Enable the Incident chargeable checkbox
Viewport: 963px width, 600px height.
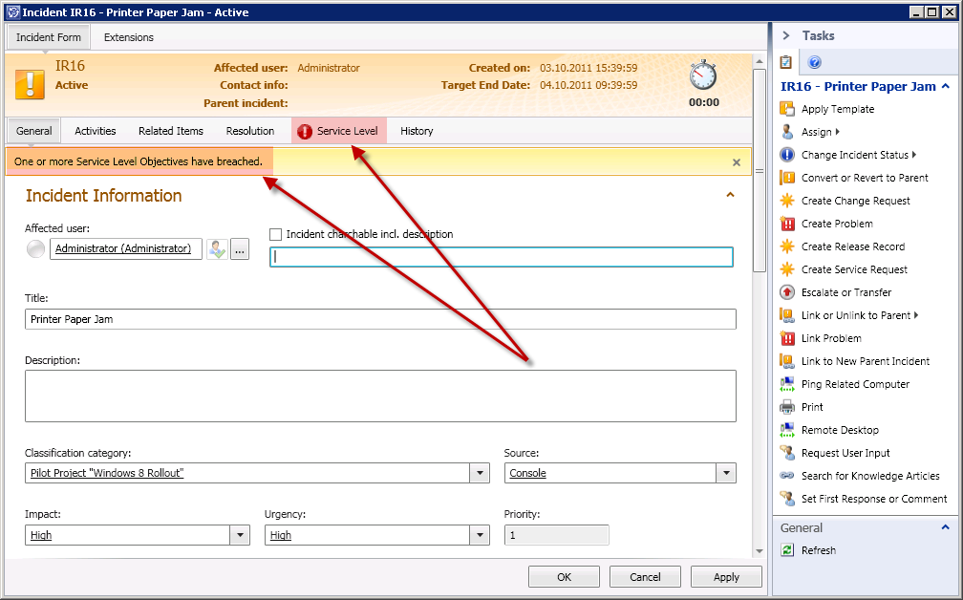276,234
